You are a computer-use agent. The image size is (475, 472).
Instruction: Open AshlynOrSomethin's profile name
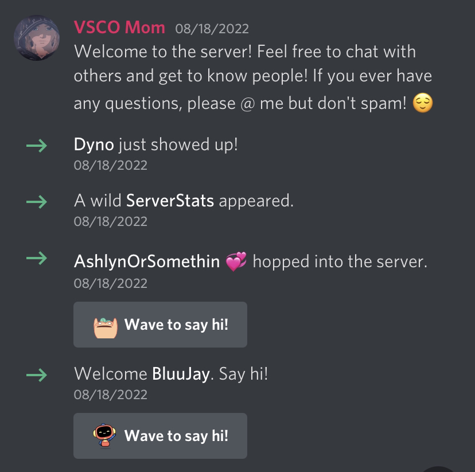(x=147, y=262)
